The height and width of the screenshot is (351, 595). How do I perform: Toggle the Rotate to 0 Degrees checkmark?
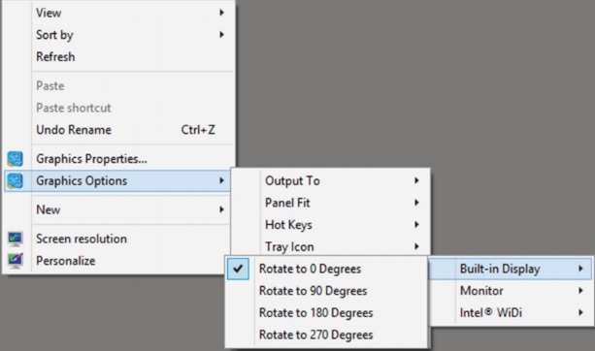(238, 269)
